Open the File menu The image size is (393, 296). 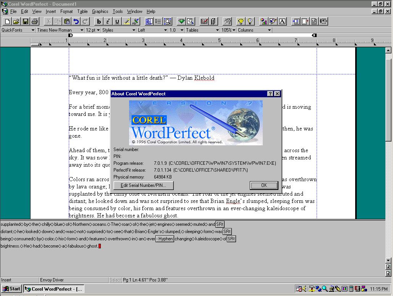click(13, 11)
